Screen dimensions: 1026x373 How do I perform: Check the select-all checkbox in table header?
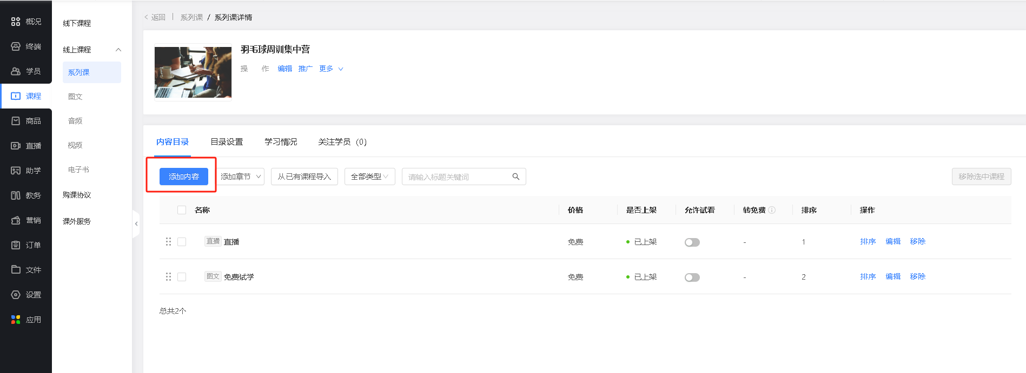point(182,210)
